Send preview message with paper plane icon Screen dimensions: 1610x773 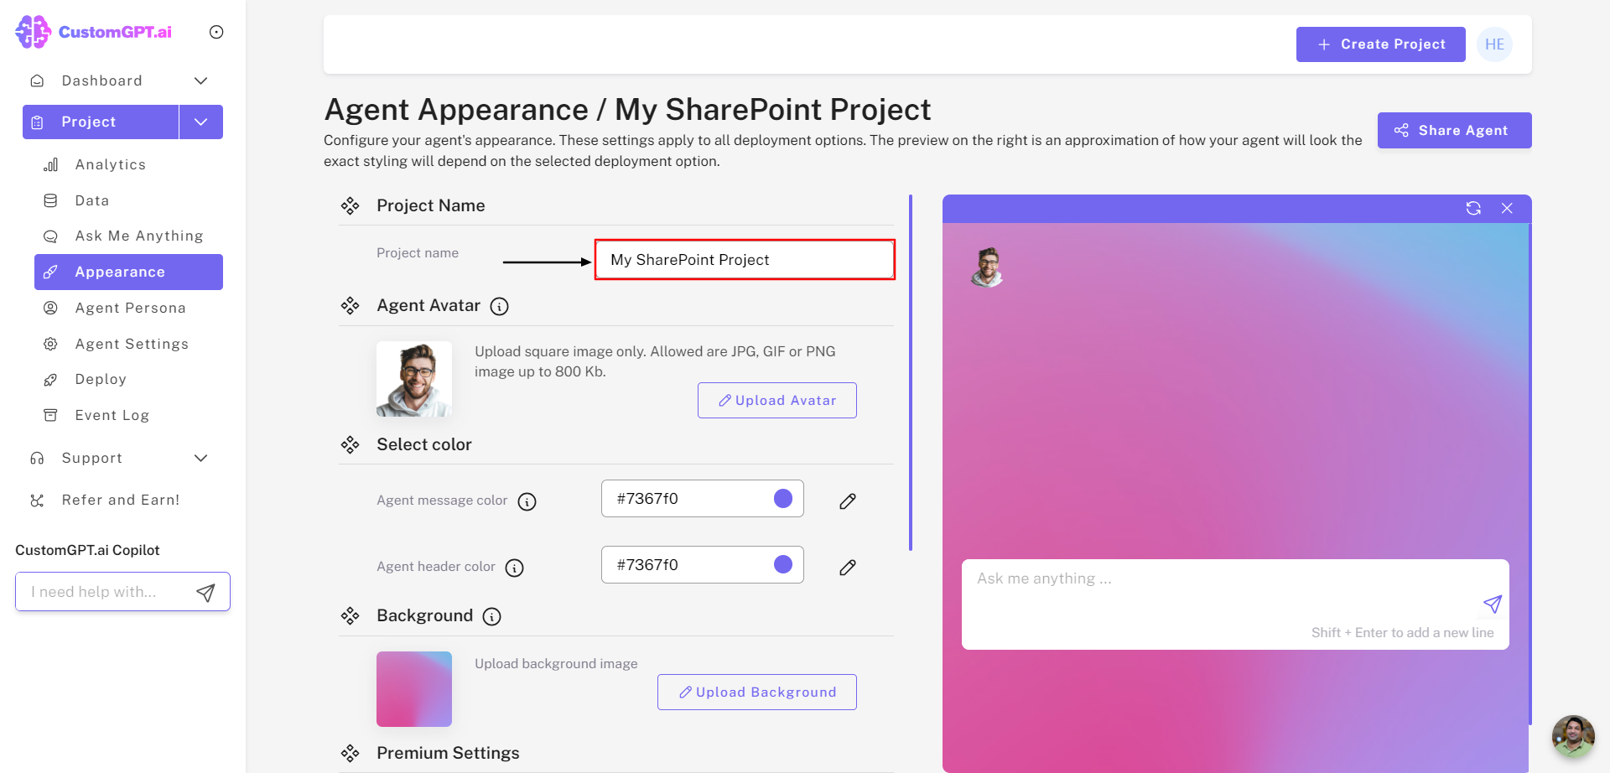(1493, 604)
